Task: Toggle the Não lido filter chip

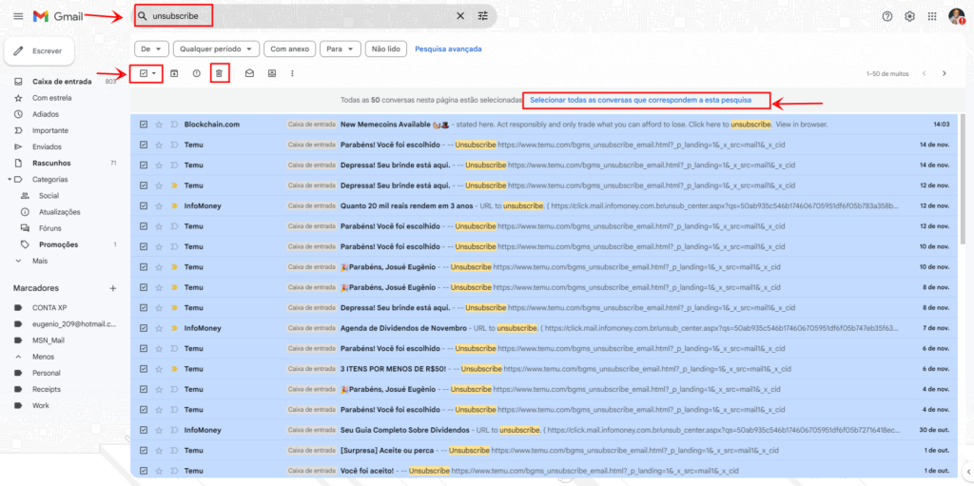Action: coord(386,49)
